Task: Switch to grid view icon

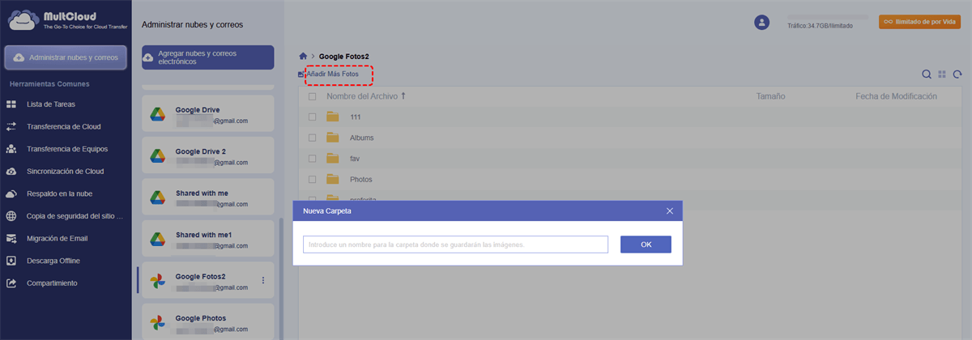Action: [x=942, y=74]
